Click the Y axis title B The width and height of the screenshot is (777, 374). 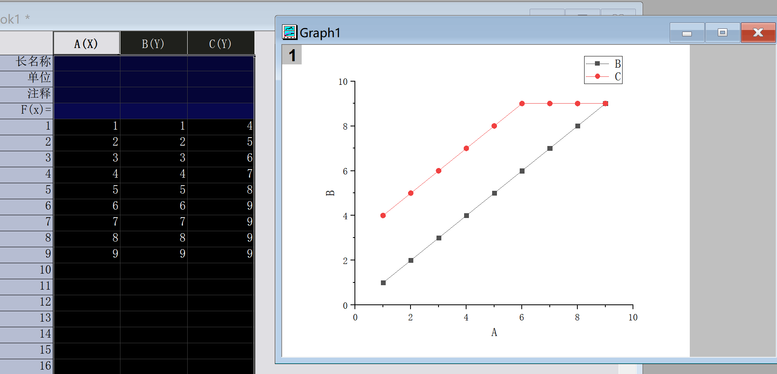tap(330, 193)
